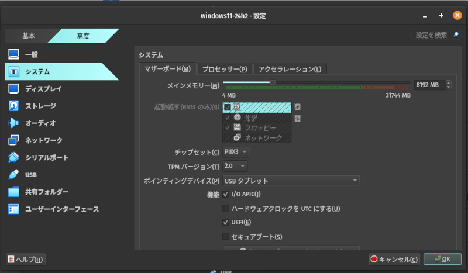Enable the セキュアブート checkbox
The height and width of the screenshot is (273, 468).
click(226, 237)
